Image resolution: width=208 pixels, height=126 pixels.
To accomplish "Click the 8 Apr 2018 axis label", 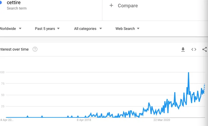I will [x=84, y=120].
